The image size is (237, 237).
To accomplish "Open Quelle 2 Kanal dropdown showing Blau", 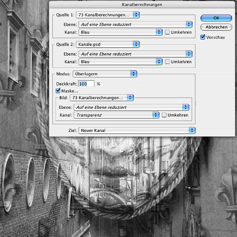I will click(120, 62).
